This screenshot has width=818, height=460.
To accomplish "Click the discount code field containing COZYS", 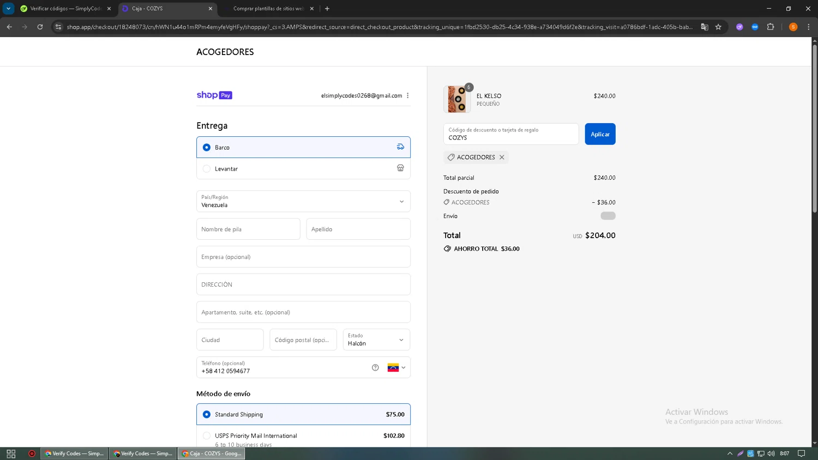I will (511, 134).
